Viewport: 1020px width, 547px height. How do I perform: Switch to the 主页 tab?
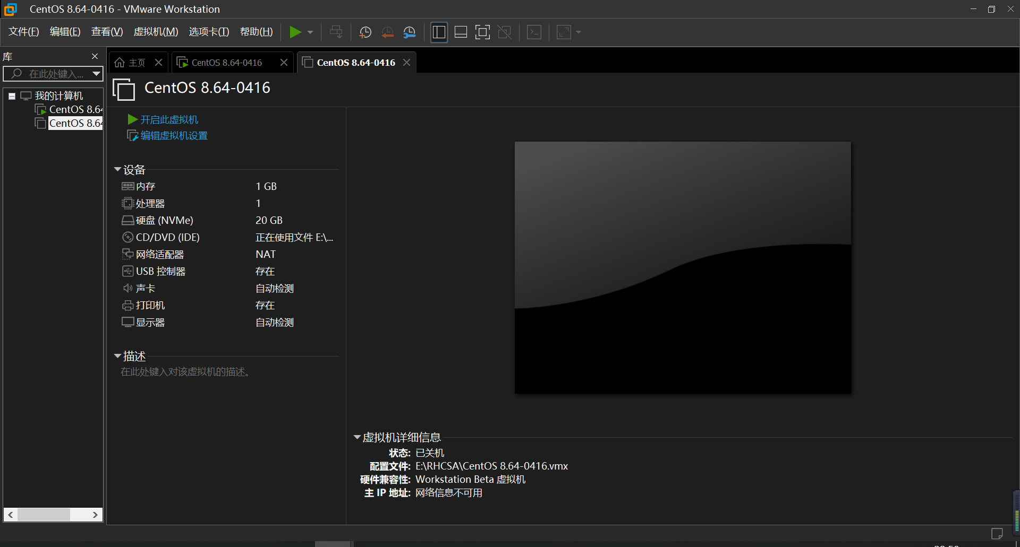pos(130,63)
